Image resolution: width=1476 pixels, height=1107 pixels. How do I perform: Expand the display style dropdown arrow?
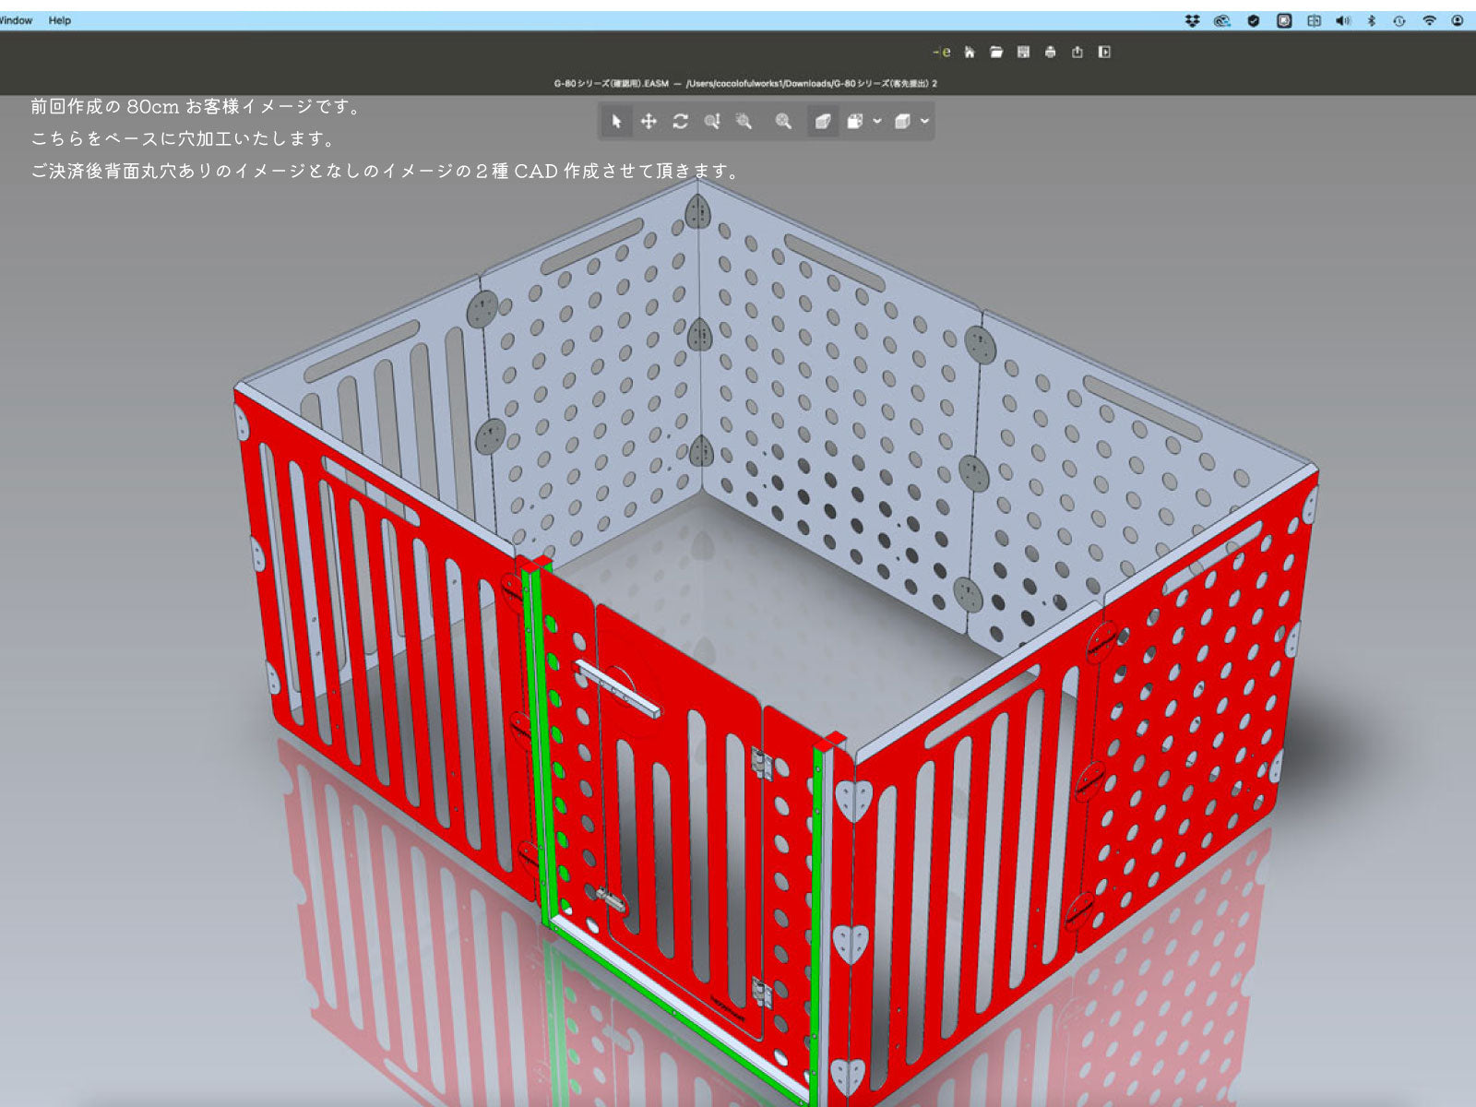[x=924, y=122]
